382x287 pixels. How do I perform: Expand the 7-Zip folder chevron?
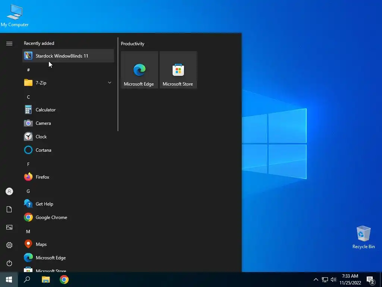point(110,83)
